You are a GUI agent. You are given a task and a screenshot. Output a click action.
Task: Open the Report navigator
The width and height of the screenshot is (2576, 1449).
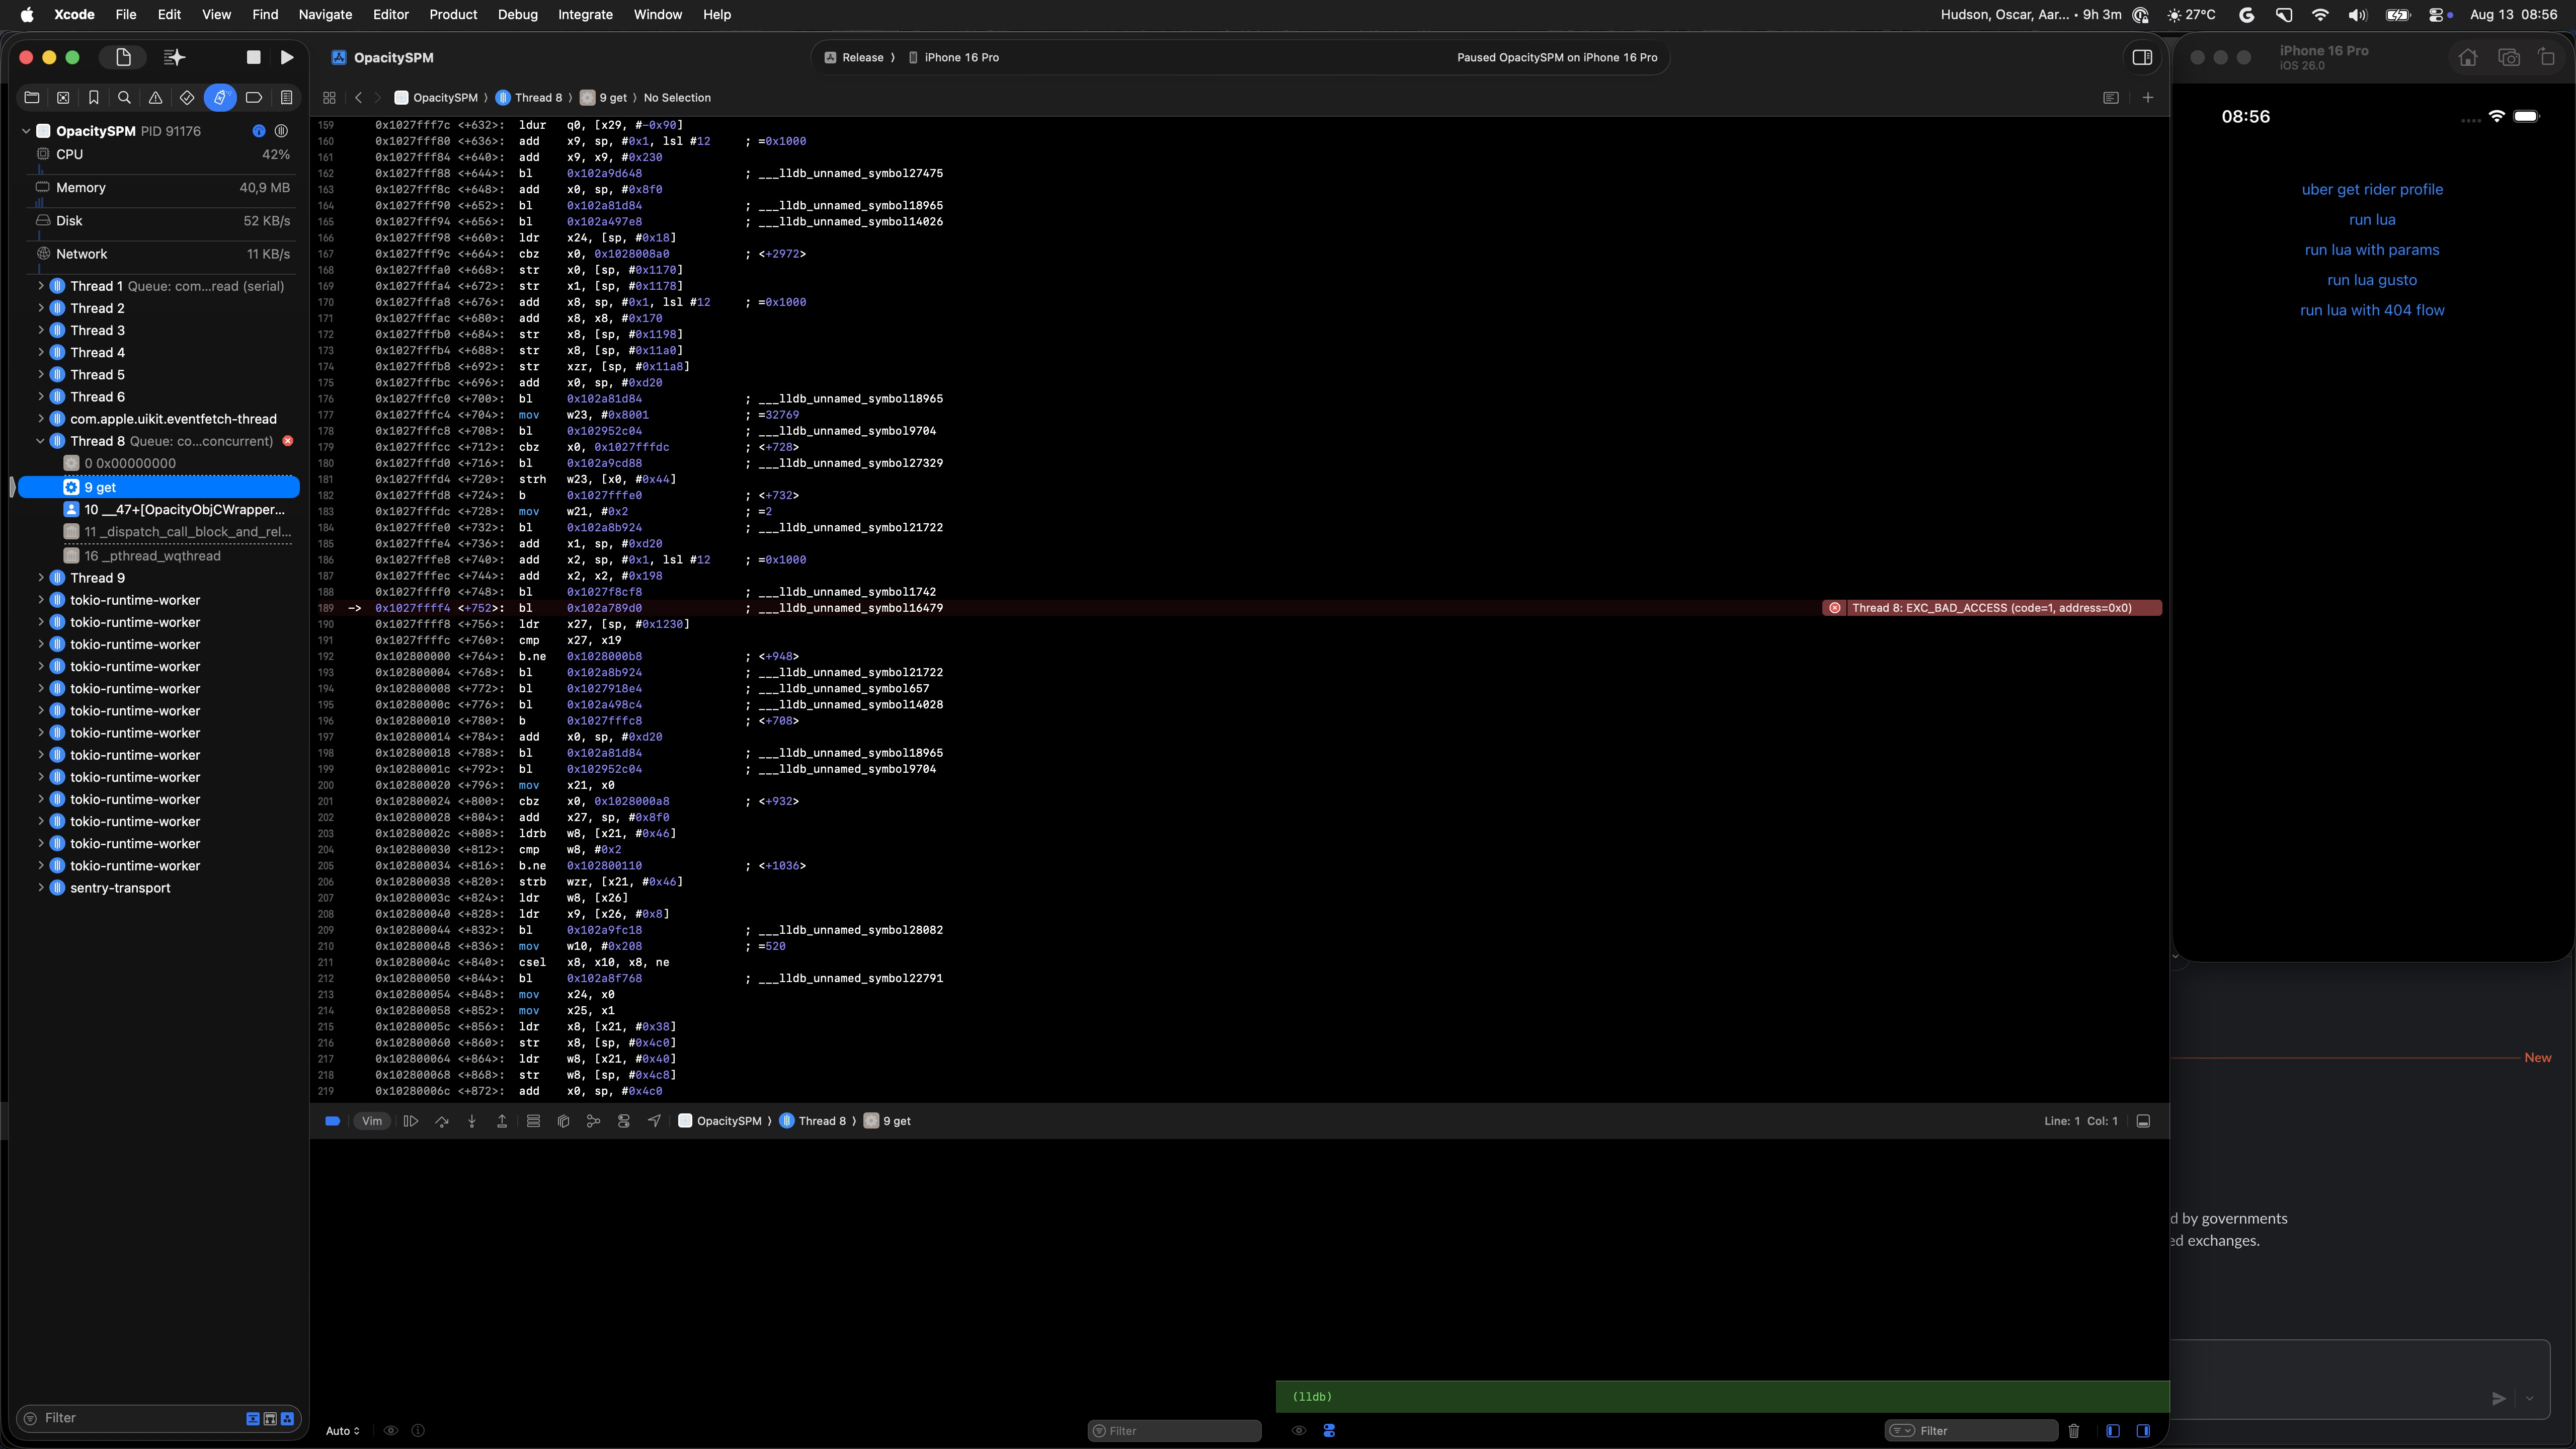point(286,98)
